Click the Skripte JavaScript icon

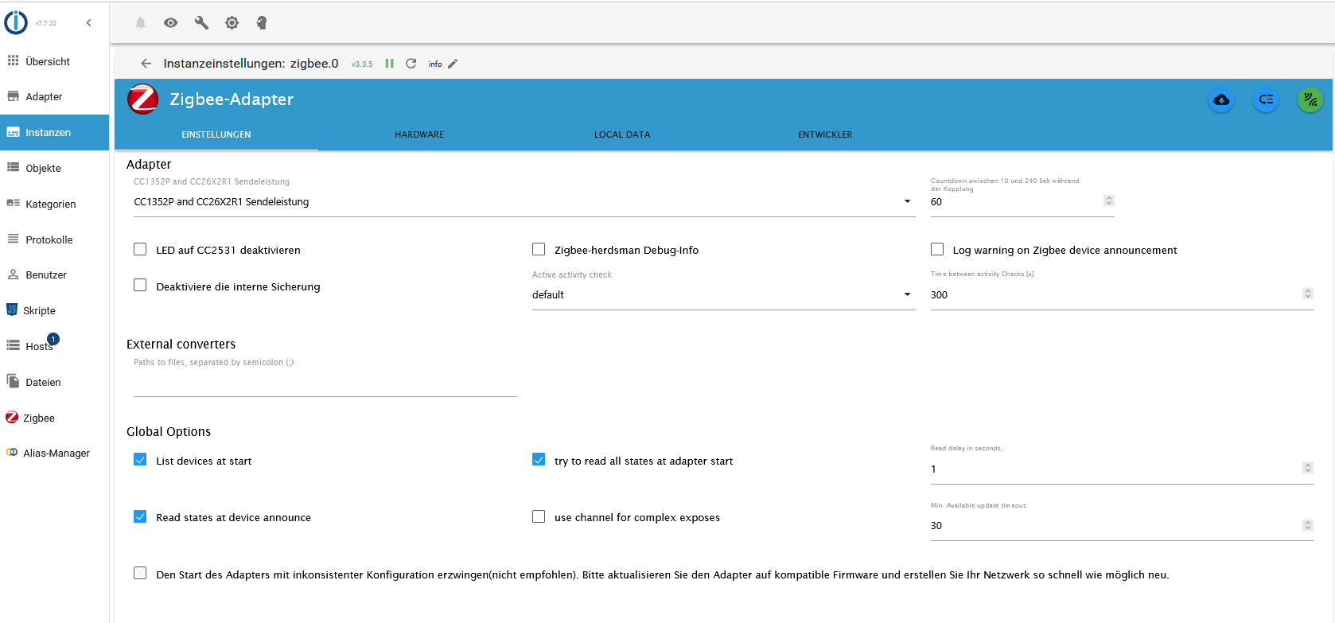tap(12, 310)
